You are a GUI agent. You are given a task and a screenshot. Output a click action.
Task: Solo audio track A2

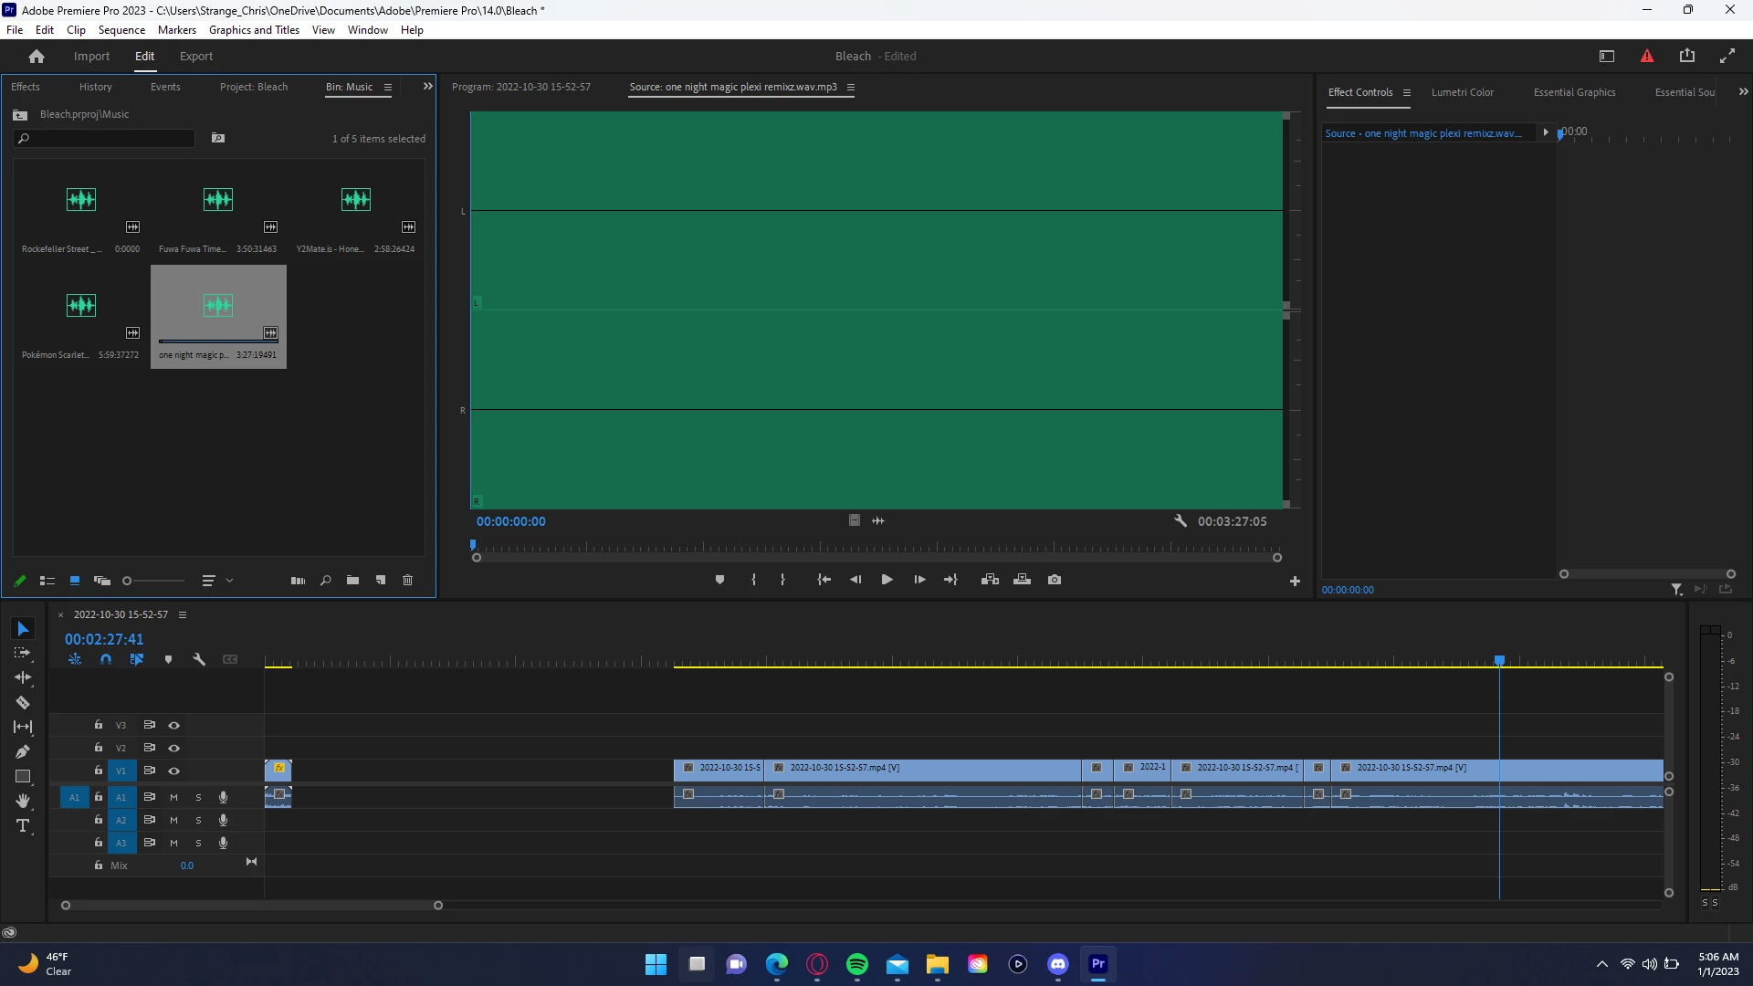pos(198,820)
